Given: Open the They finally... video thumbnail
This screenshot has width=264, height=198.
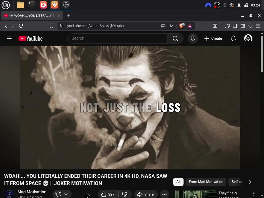Looking at the screenshot, I should coord(195,194).
